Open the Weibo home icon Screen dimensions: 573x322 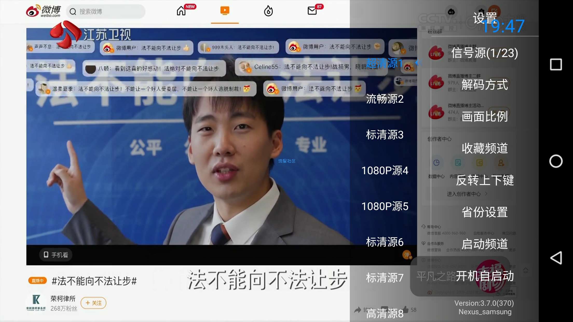tap(181, 11)
